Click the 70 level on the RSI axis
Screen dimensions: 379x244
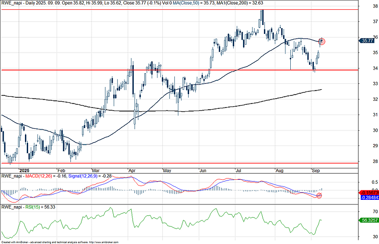(375, 211)
